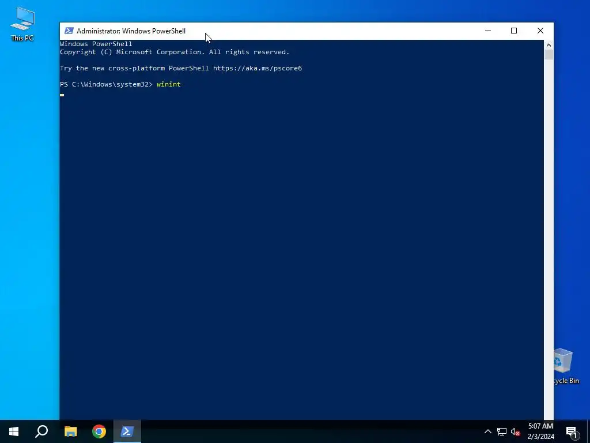Open the network status tray icon
The image size is (590, 443).
click(x=502, y=431)
